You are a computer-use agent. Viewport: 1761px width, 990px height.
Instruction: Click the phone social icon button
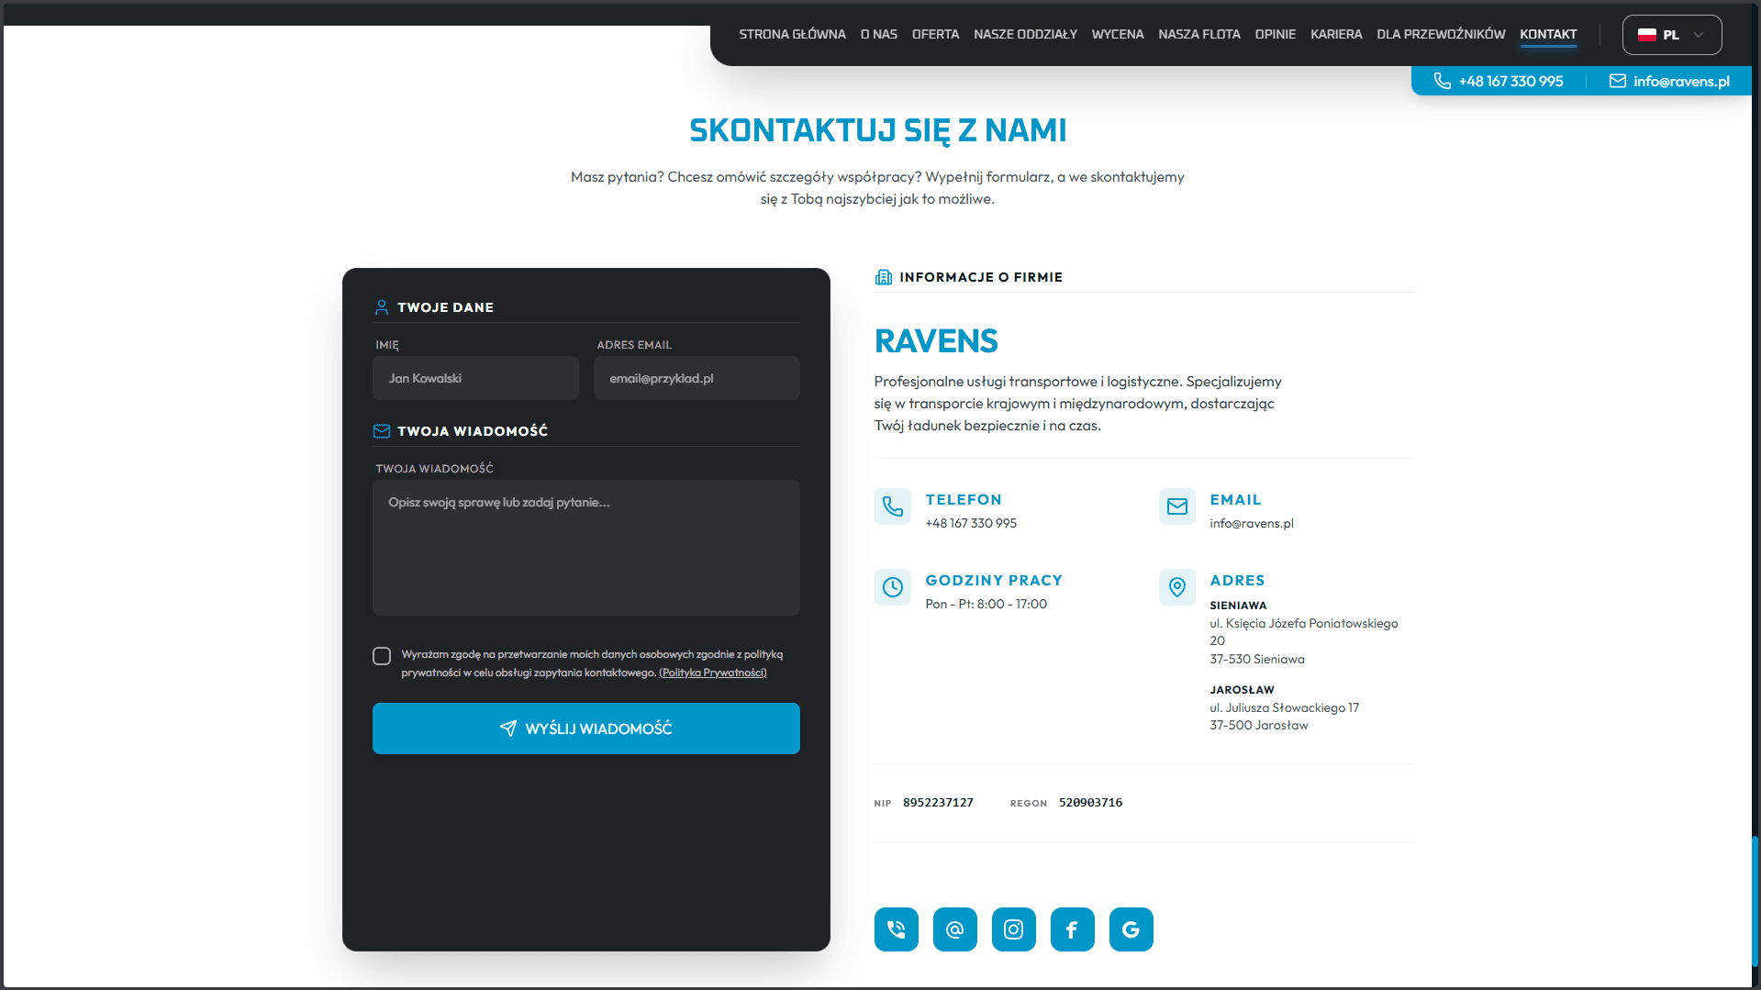click(x=896, y=929)
